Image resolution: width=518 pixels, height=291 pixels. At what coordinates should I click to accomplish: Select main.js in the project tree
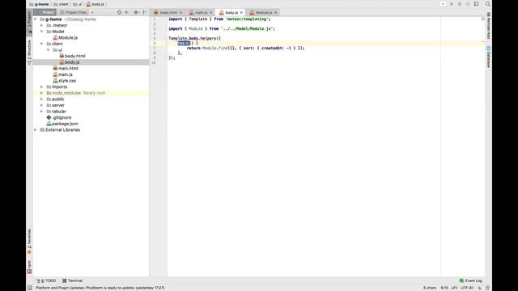pos(63,74)
